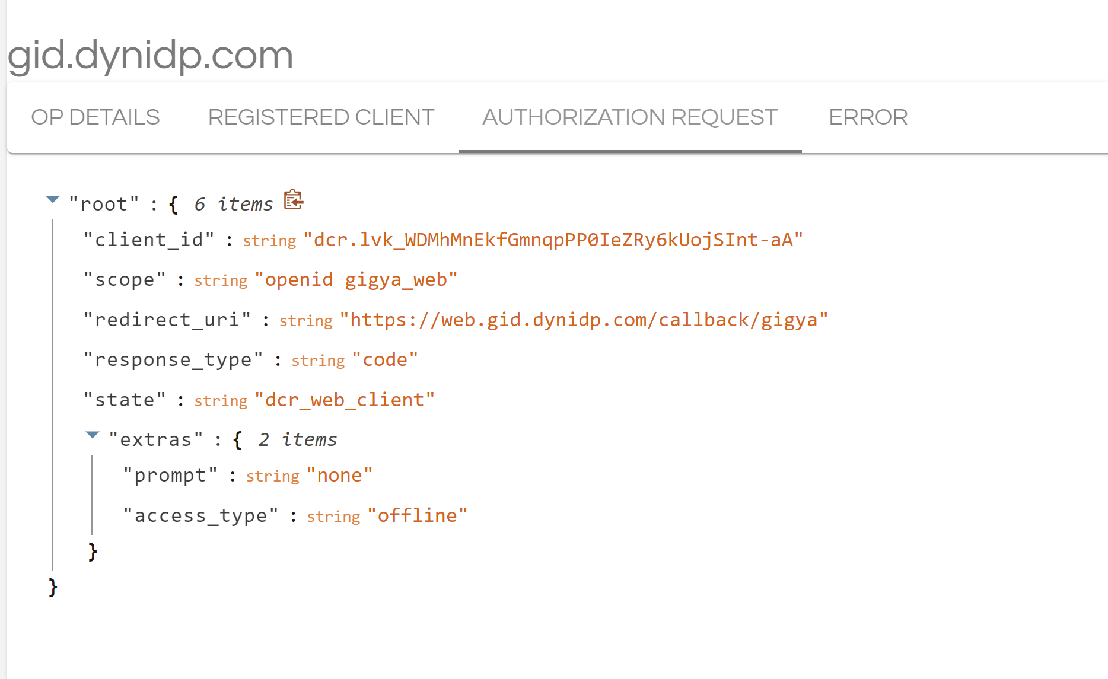The image size is (1108, 679).
Task: Select the ERROR tab
Action: coord(868,117)
